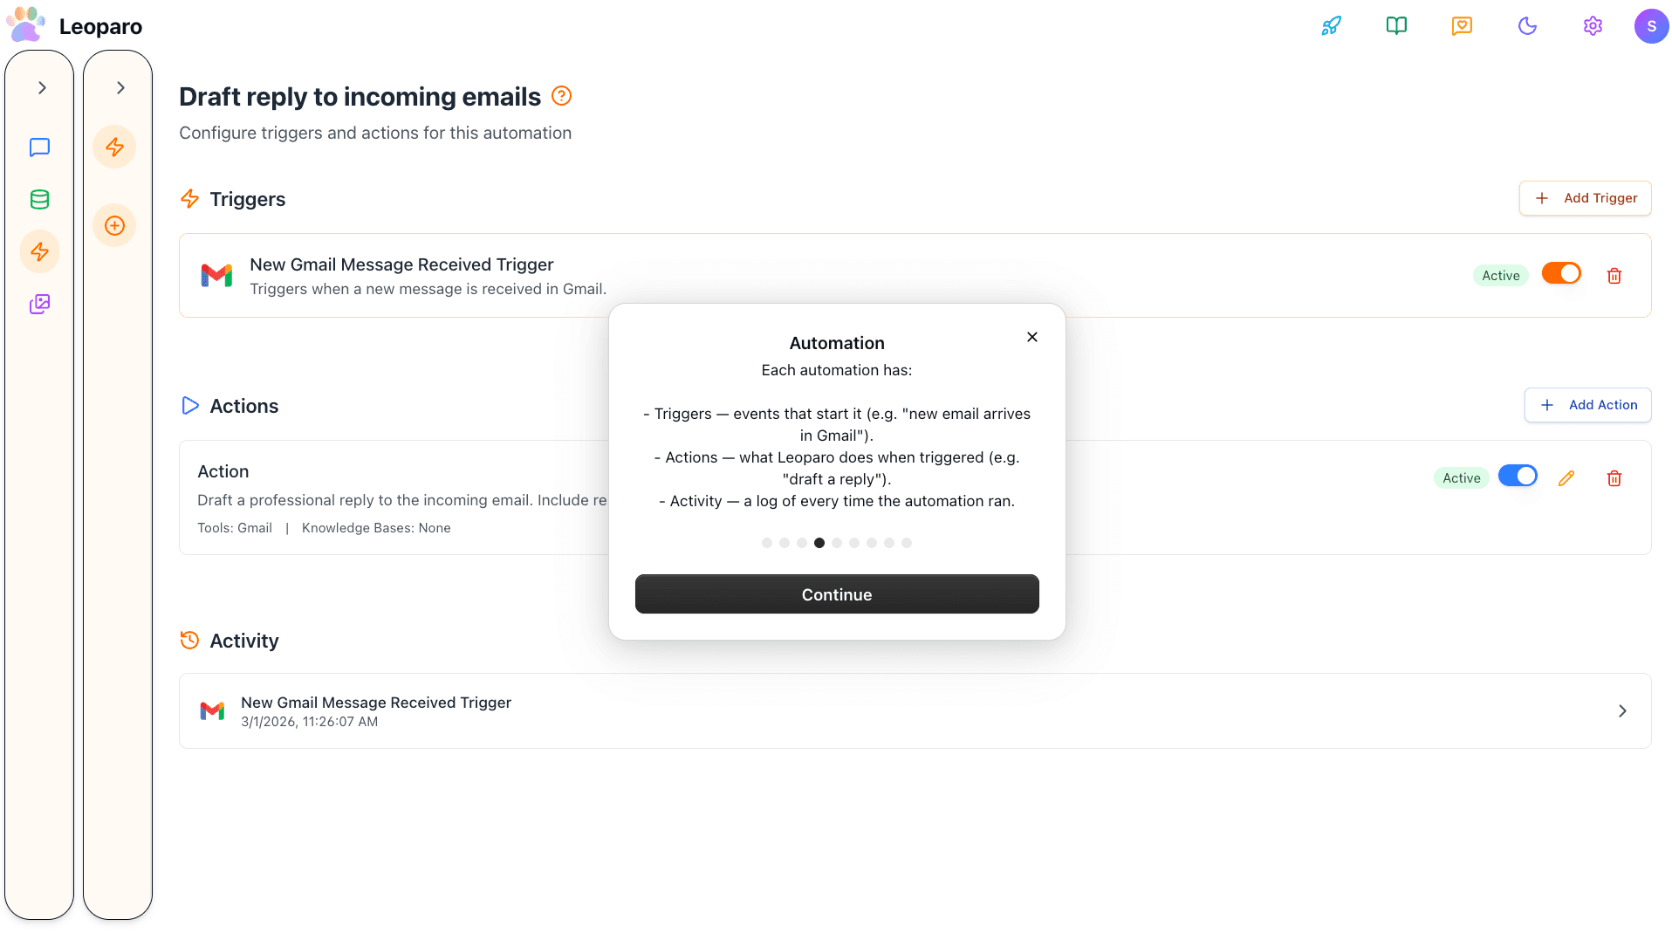The height and width of the screenshot is (940, 1672).
Task: Click the add-circle icon in second sidebar
Action: point(114,226)
